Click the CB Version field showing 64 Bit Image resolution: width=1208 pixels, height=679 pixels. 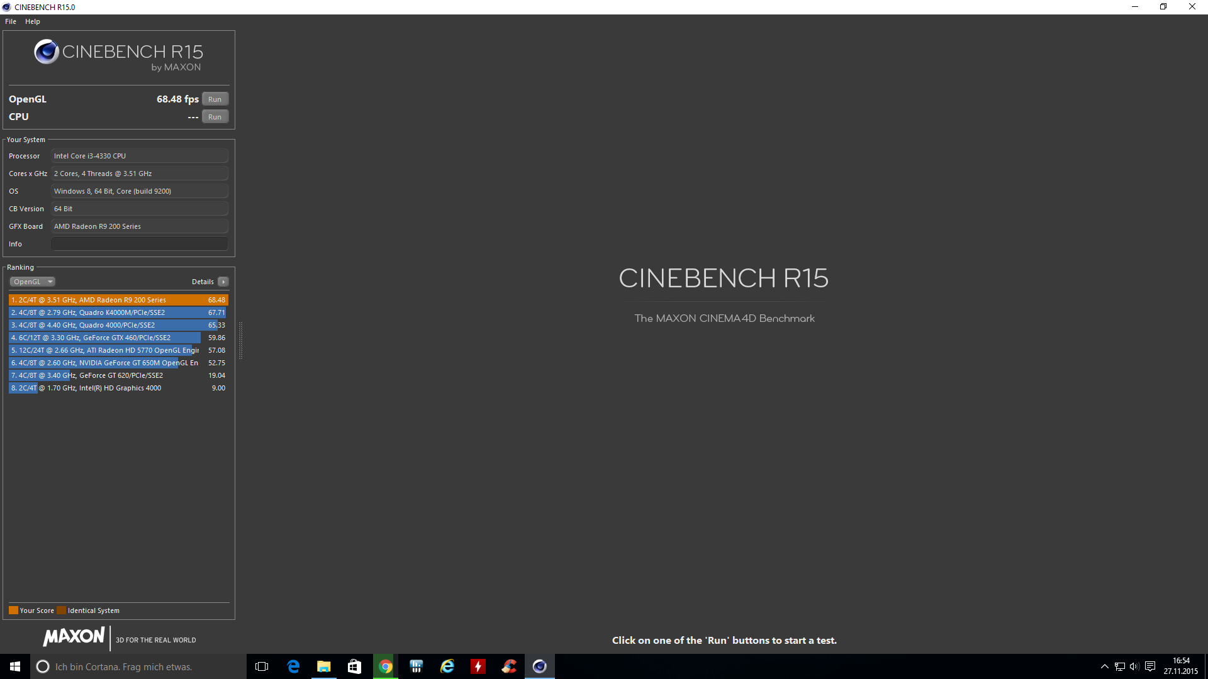tap(139, 209)
